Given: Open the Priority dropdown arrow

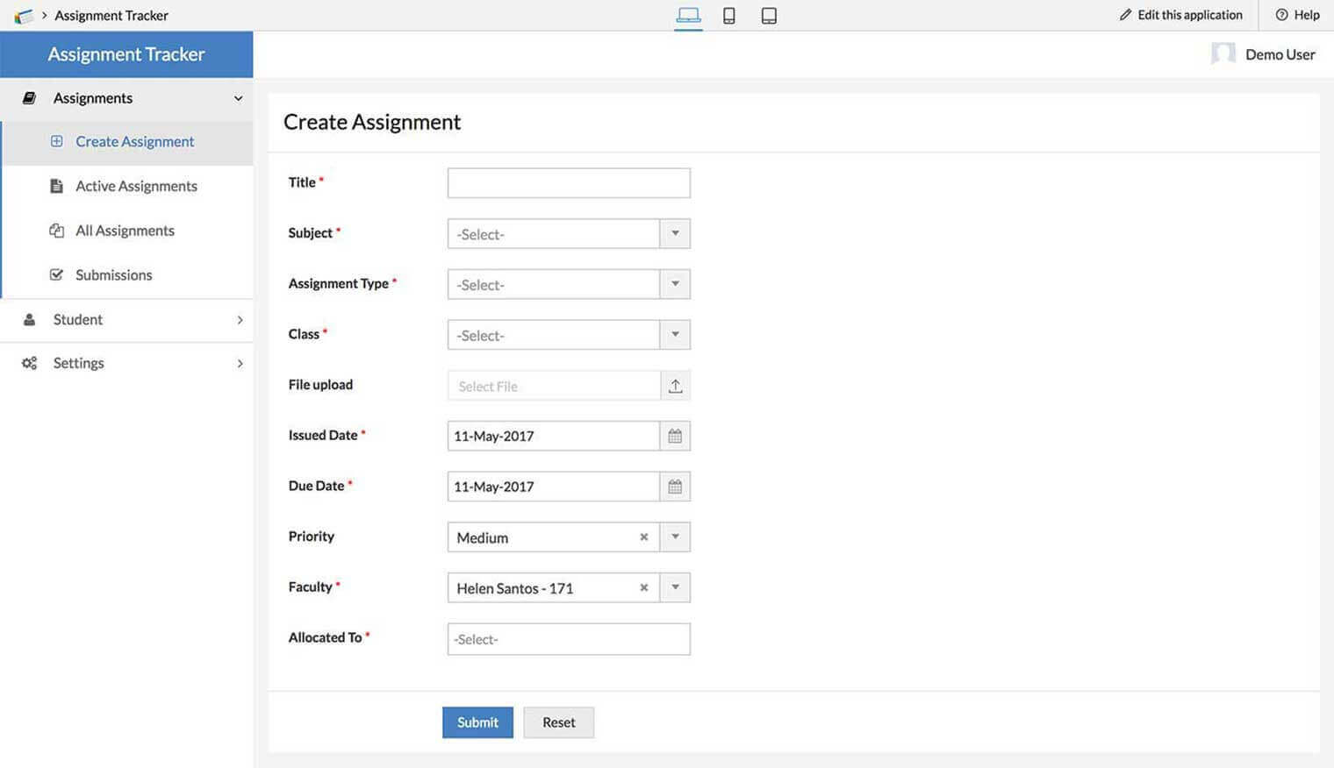Looking at the screenshot, I should click(675, 537).
